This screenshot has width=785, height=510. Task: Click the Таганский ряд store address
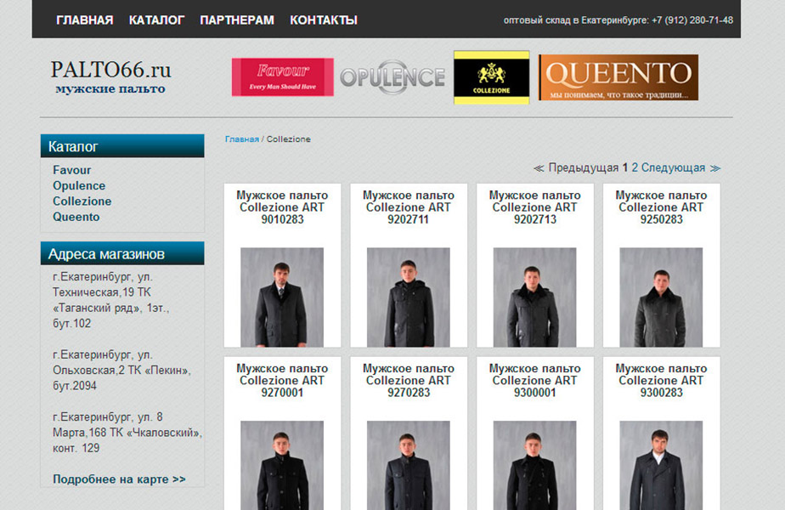111,299
